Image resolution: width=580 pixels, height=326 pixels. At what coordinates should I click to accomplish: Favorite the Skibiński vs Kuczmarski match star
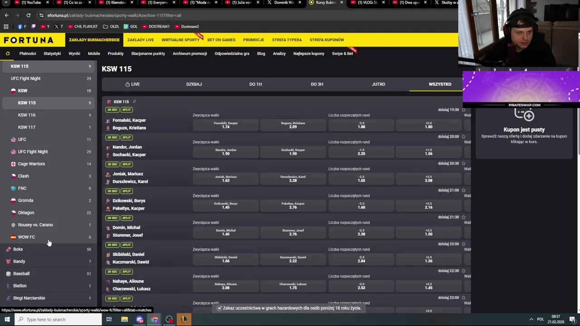click(x=463, y=244)
